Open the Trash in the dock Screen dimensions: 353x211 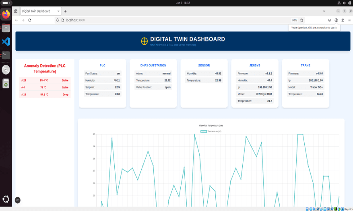tap(6, 84)
